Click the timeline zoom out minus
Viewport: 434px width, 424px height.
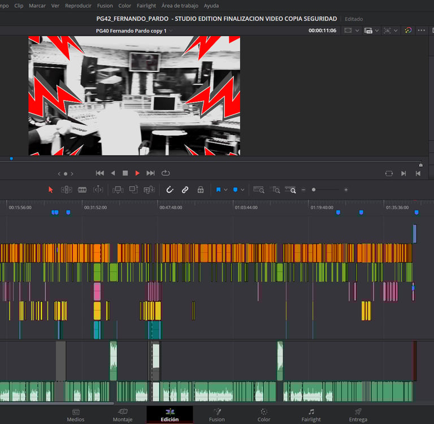303,190
